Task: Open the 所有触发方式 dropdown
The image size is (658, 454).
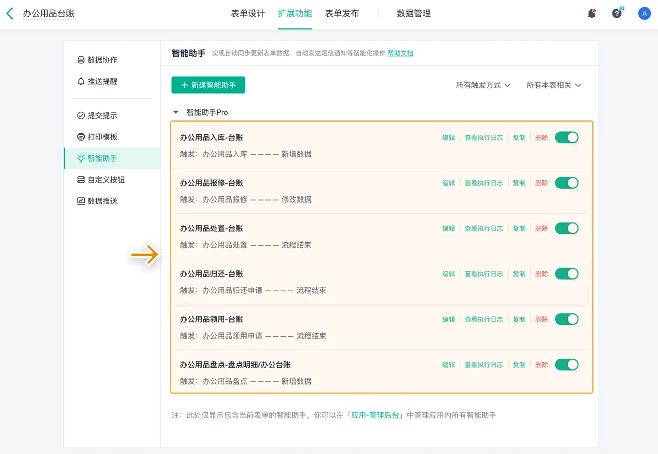Action: pyautogui.click(x=483, y=85)
